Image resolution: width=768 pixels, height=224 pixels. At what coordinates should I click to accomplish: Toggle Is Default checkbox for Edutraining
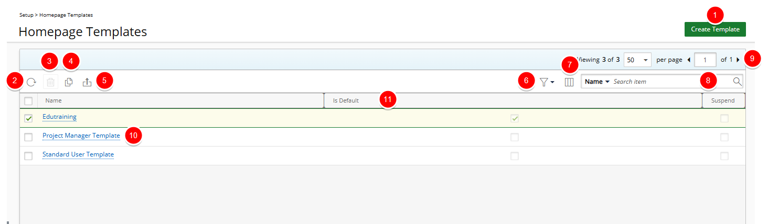pos(515,118)
